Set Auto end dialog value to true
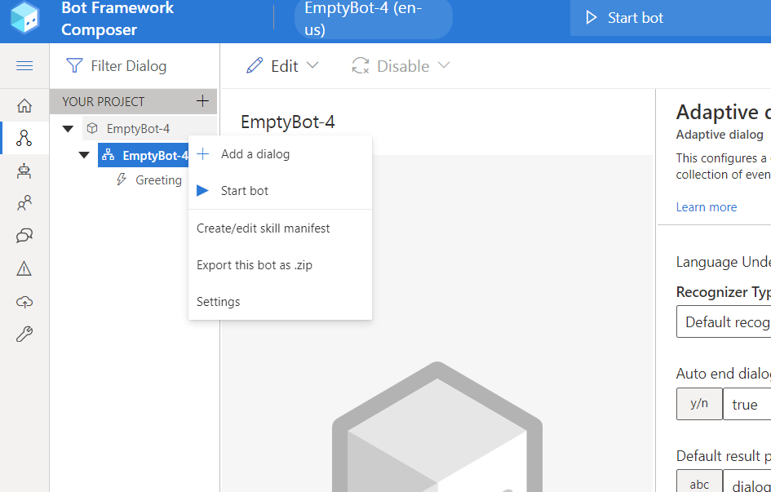The height and width of the screenshot is (492, 771). coord(747,403)
